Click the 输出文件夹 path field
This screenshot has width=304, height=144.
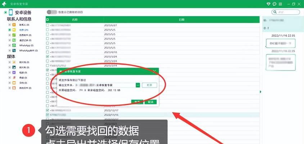click(105, 85)
